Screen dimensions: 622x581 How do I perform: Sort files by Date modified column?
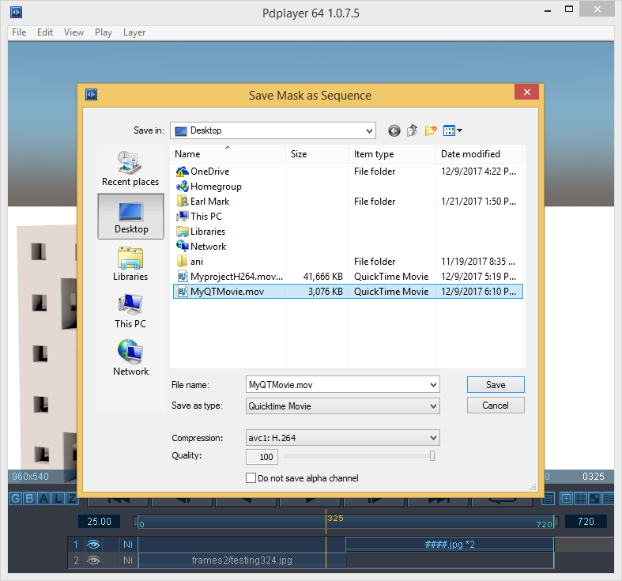tap(479, 154)
